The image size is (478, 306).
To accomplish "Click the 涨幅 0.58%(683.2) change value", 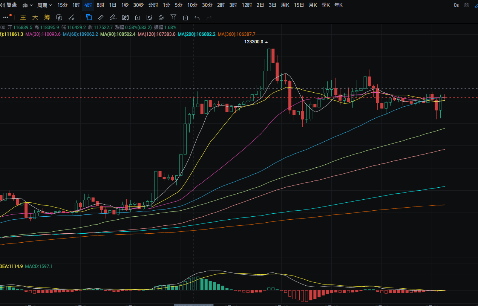I will point(133,28).
